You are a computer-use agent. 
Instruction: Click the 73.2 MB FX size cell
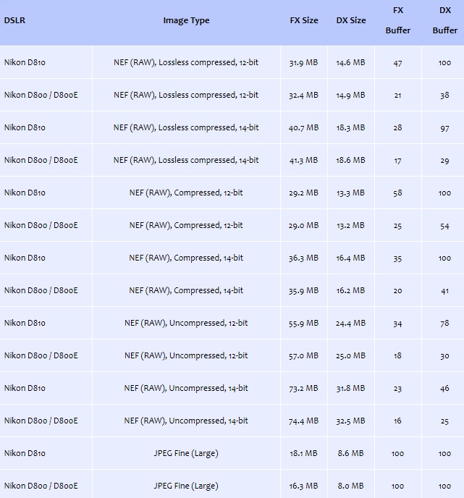point(303,389)
